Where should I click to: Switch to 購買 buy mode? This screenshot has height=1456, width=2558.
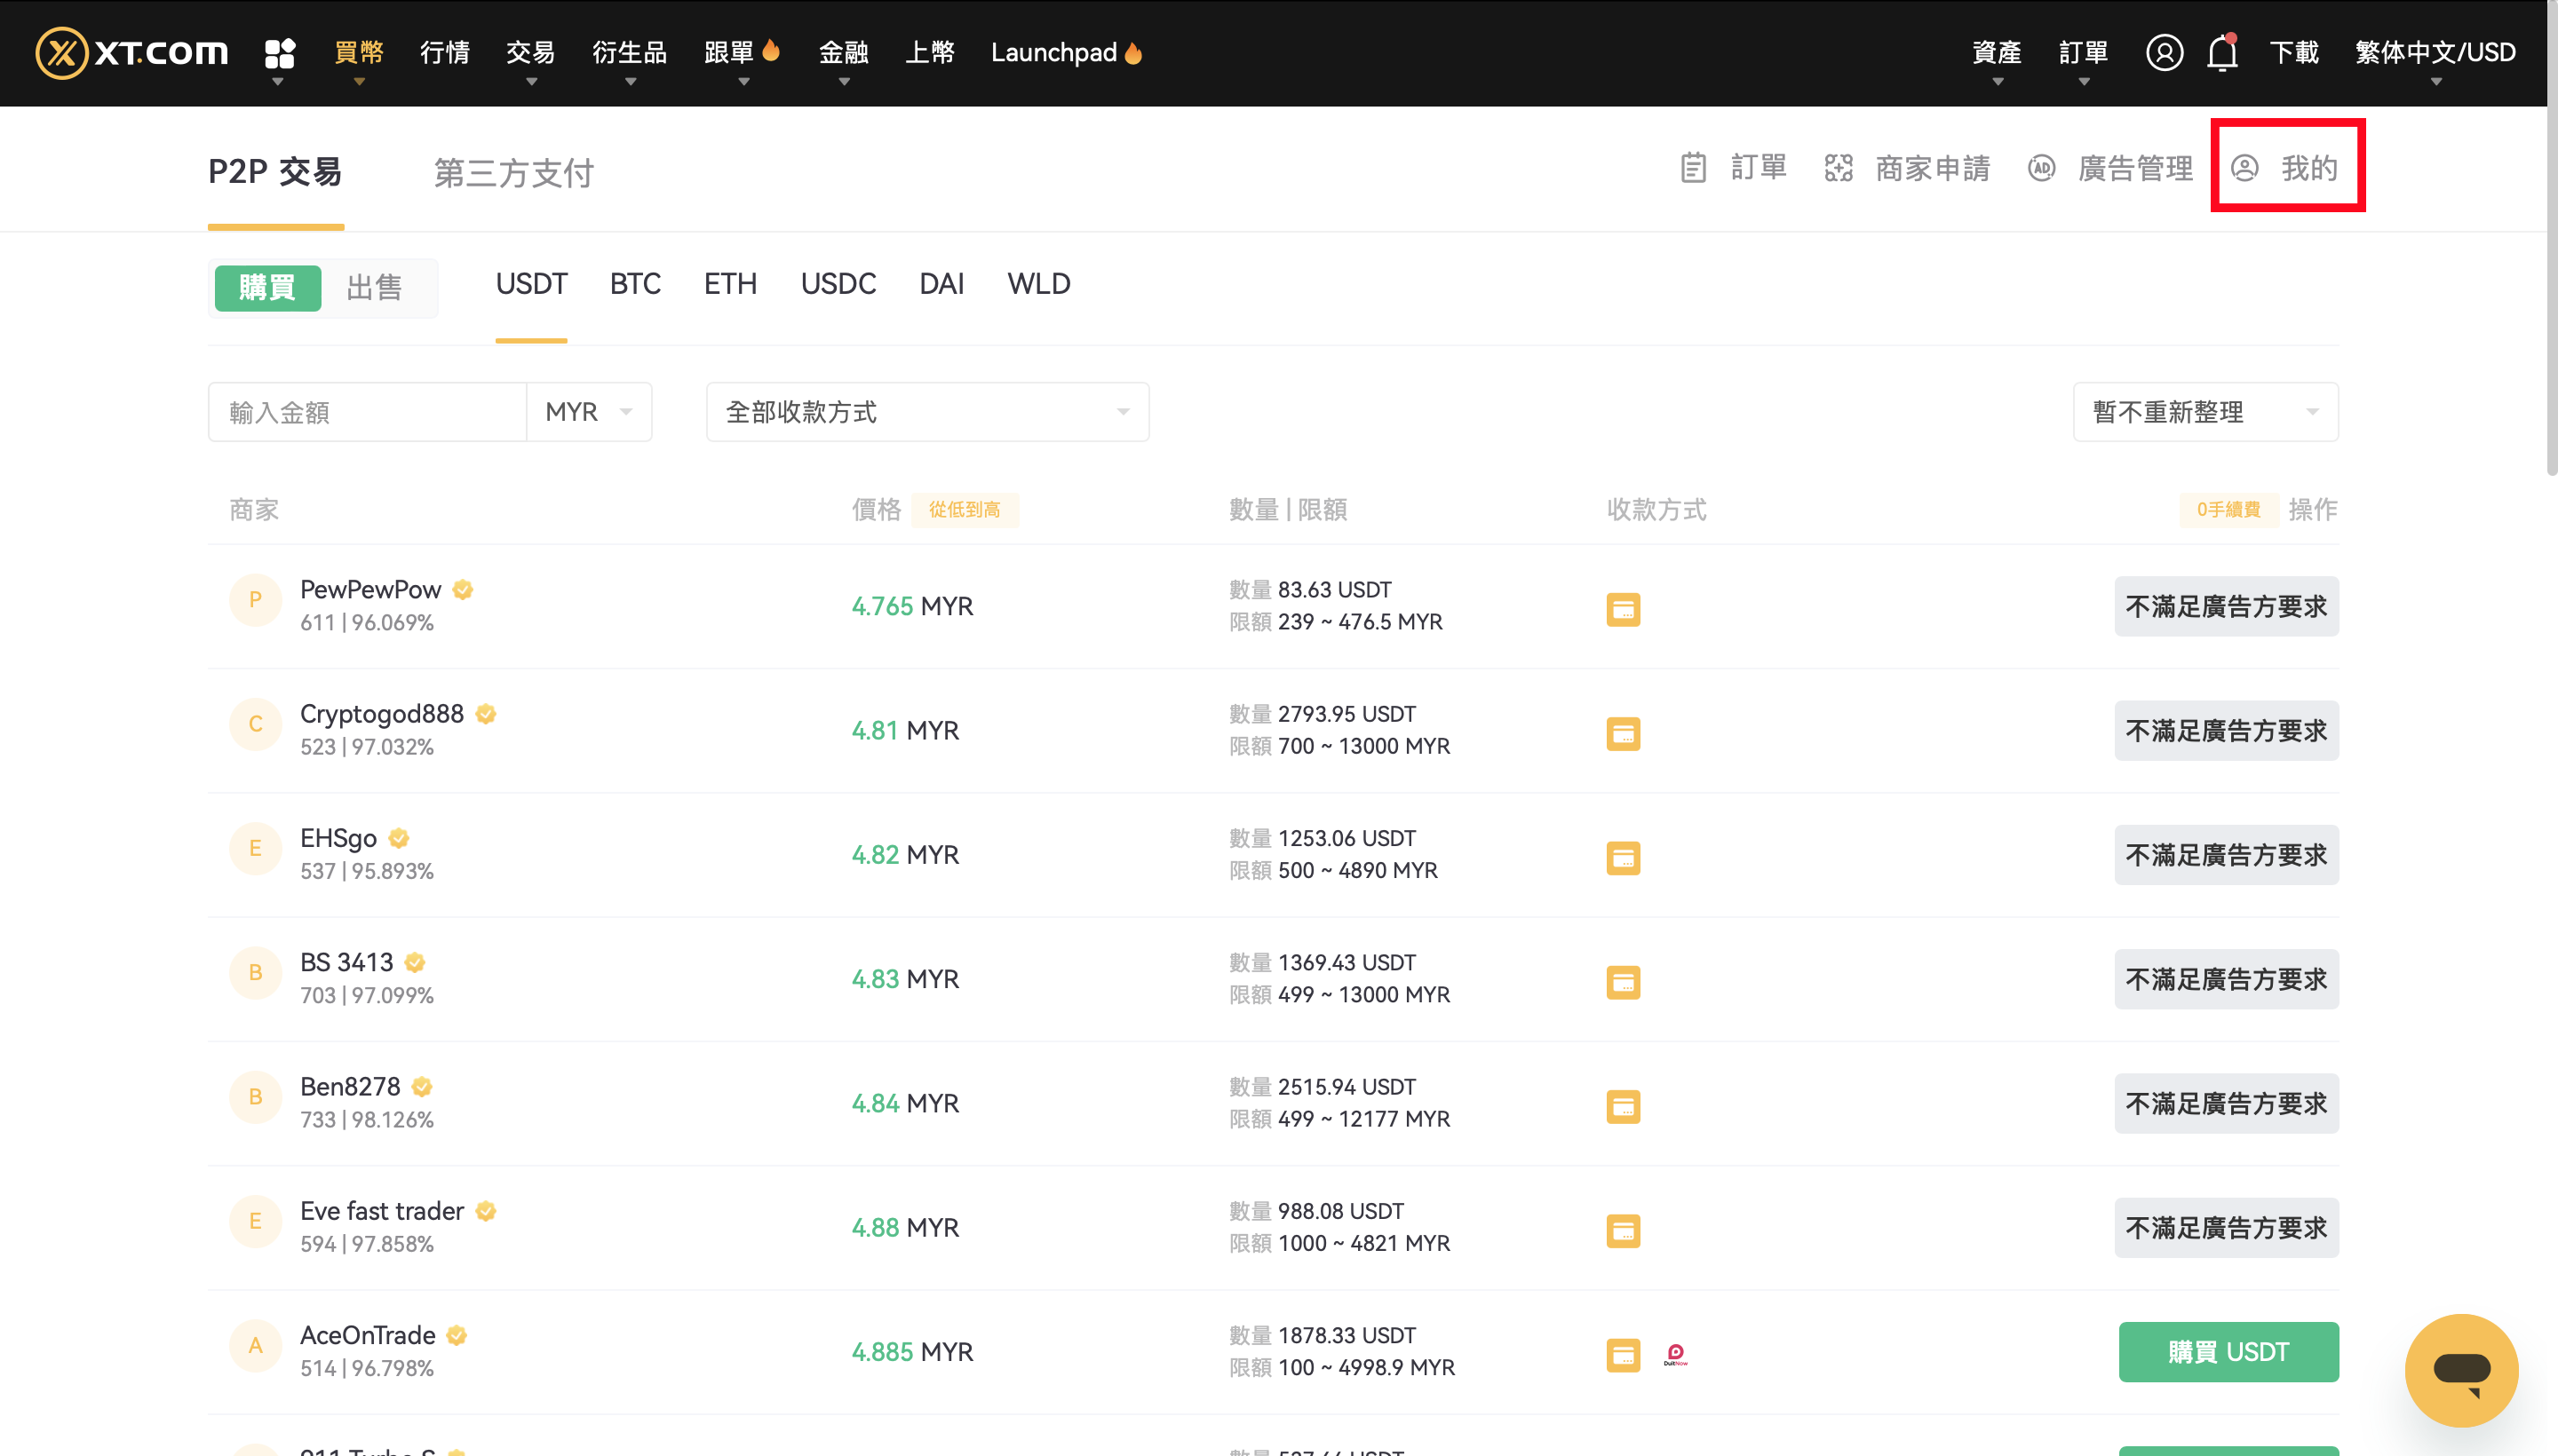pos(267,288)
